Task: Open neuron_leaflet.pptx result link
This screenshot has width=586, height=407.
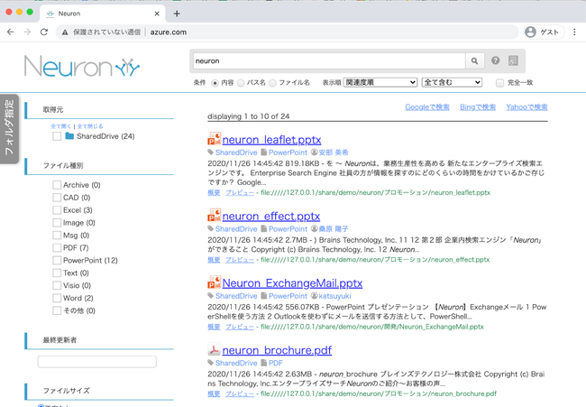Action: pyautogui.click(x=271, y=140)
